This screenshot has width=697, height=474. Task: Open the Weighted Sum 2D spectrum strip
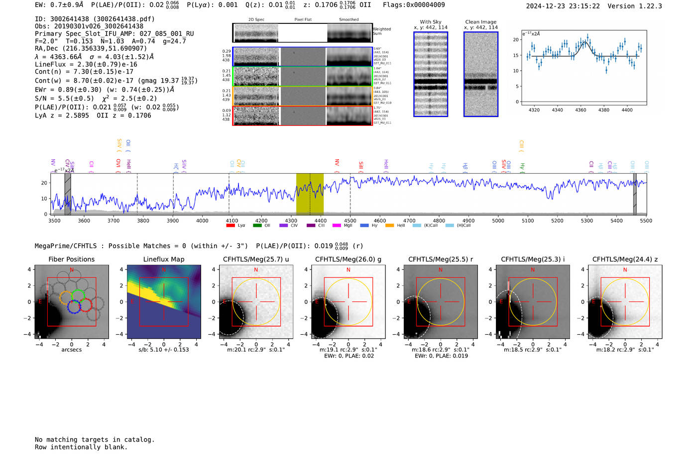click(302, 33)
